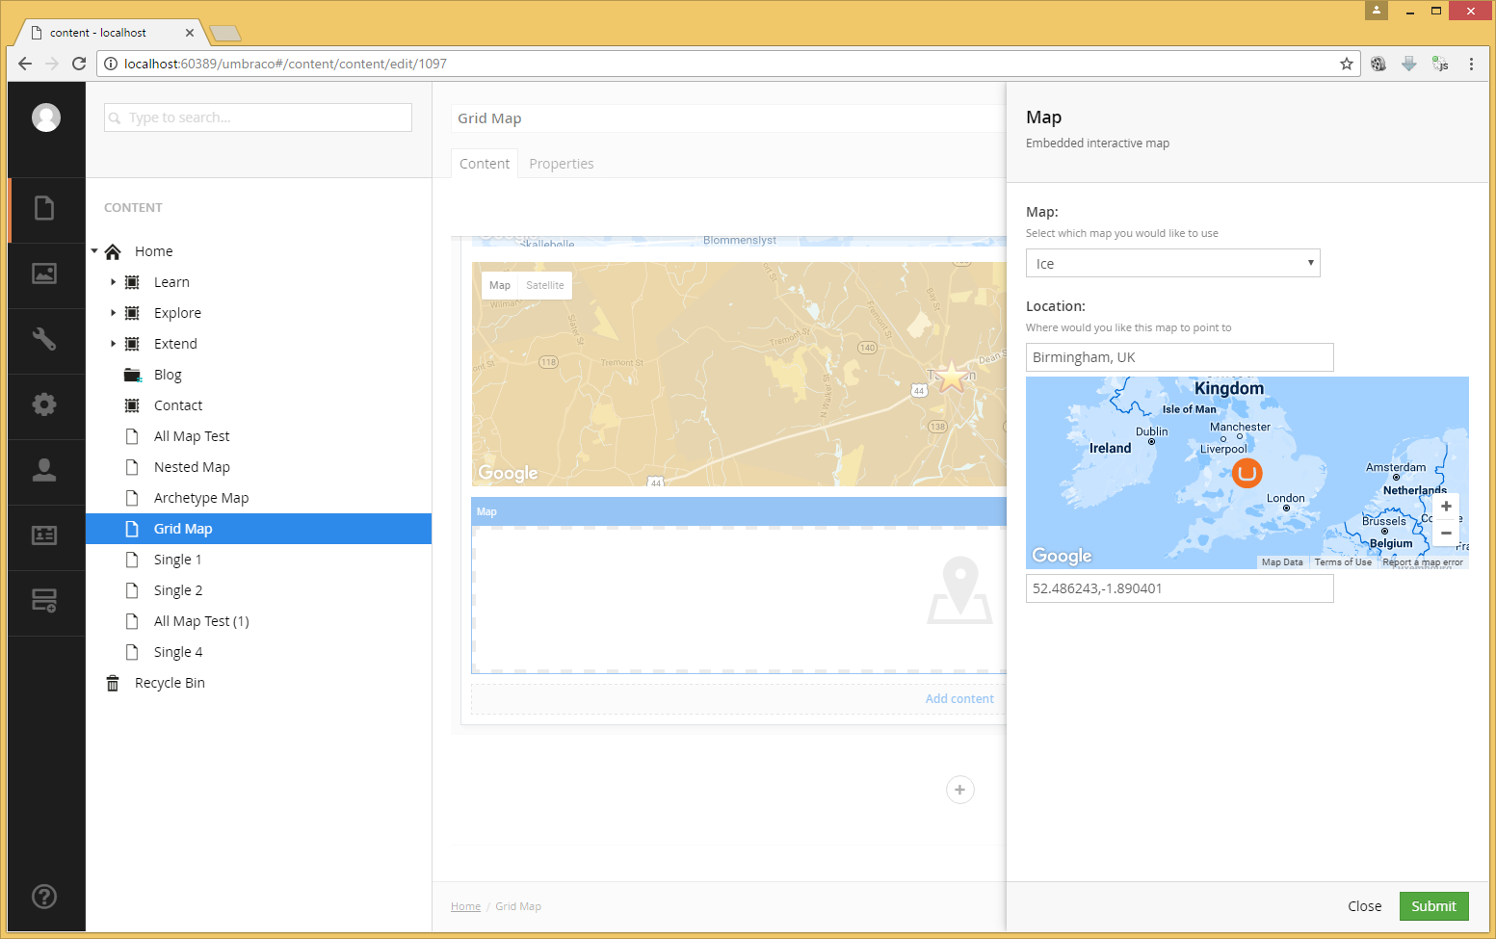
Task: Select Contact in content tree
Action: (178, 405)
